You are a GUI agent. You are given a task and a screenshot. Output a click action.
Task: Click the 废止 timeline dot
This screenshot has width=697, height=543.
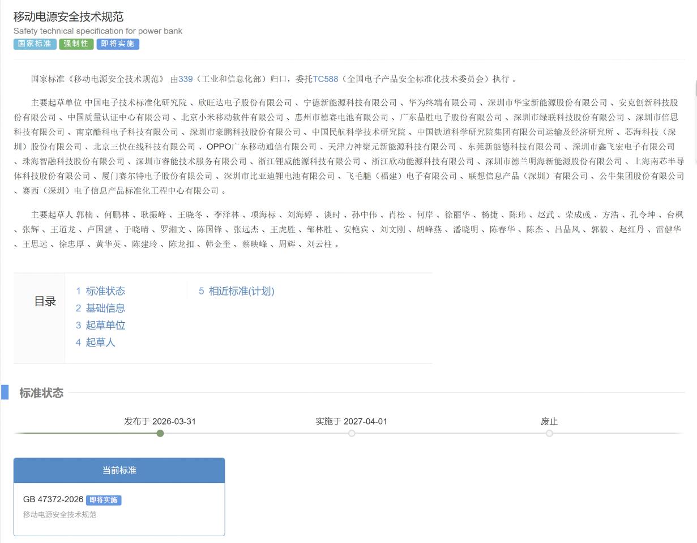point(549,434)
